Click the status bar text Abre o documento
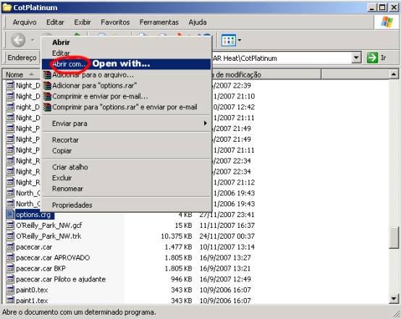This screenshot has height=319, width=401. tap(79, 312)
